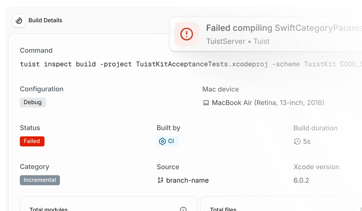Click the Xcode version value 6.0.2
362x211 pixels.
pyautogui.click(x=301, y=180)
